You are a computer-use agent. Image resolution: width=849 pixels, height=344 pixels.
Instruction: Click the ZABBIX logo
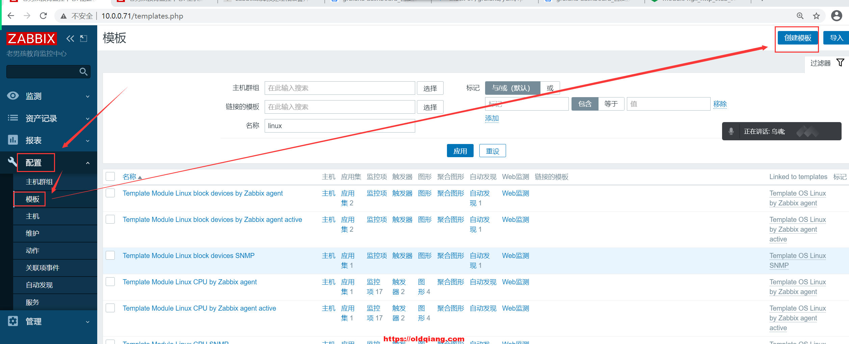pyautogui.click(x=32, y=38)
